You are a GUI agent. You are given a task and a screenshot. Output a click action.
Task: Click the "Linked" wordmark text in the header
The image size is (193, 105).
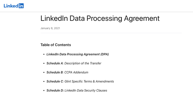tap(11, 6)
